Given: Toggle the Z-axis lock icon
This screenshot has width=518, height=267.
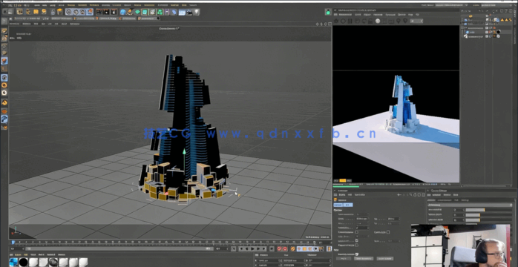Looking at the screenshot, I should click(82, 12).
